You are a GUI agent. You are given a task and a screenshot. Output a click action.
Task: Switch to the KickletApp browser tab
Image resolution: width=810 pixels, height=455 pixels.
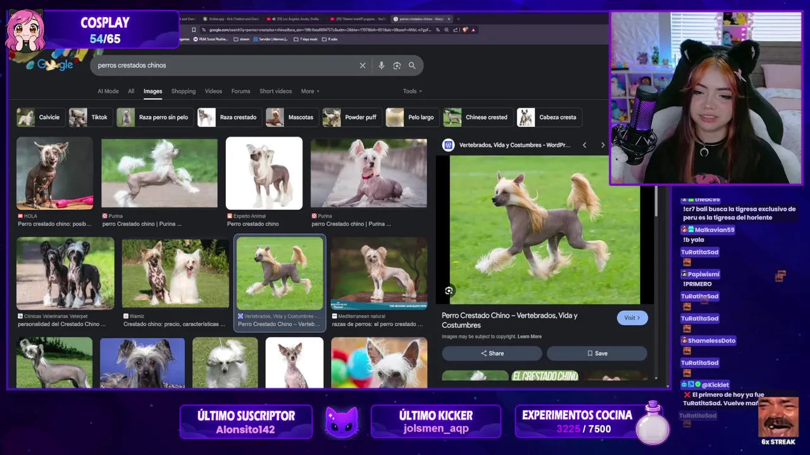point(230,19)
